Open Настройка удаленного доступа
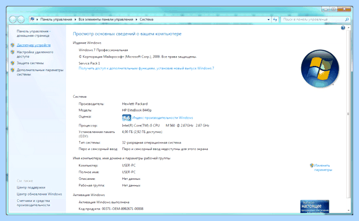 click(35, 54)
